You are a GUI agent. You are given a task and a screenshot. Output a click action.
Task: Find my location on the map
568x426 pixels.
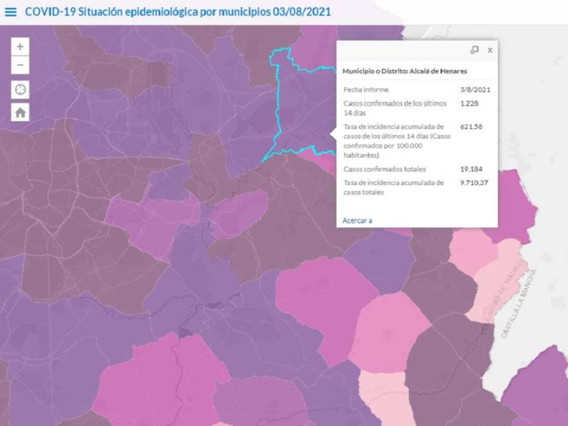tap(20, 89)
